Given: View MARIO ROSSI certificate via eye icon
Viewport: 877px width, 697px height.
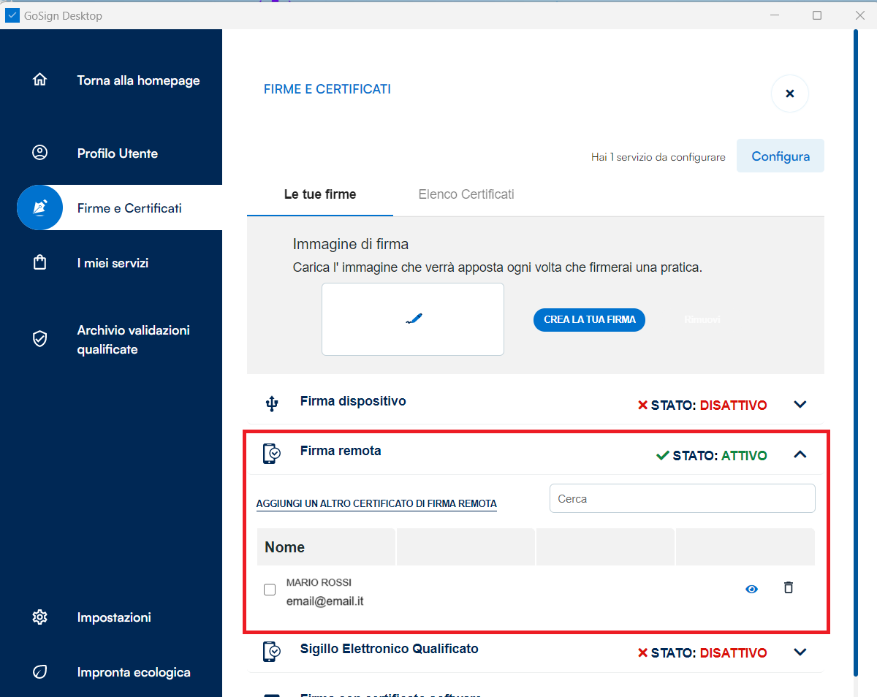Looking at the screenshot, I should [x=751, y=589].
